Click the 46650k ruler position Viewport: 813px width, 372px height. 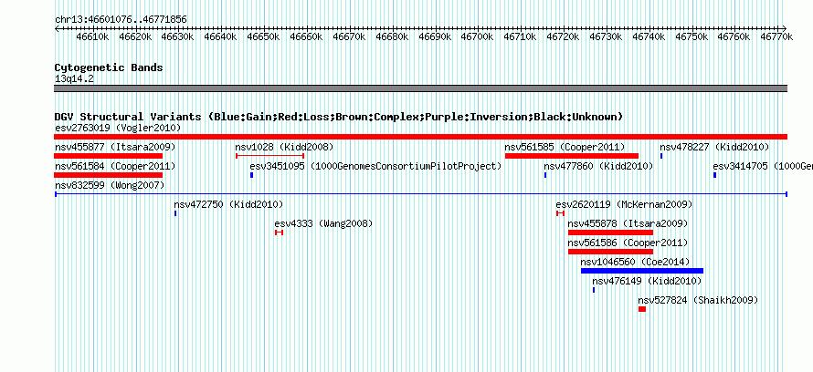(x=263, y=36)
